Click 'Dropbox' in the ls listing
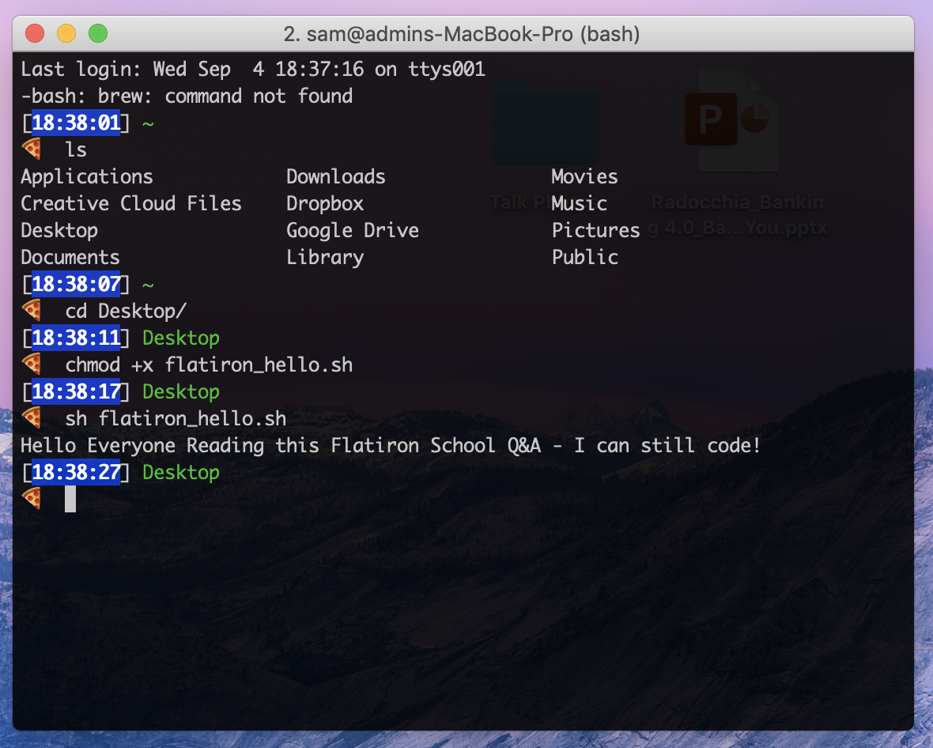The height and width of the screenshot is (748, 933). (325, 203)
